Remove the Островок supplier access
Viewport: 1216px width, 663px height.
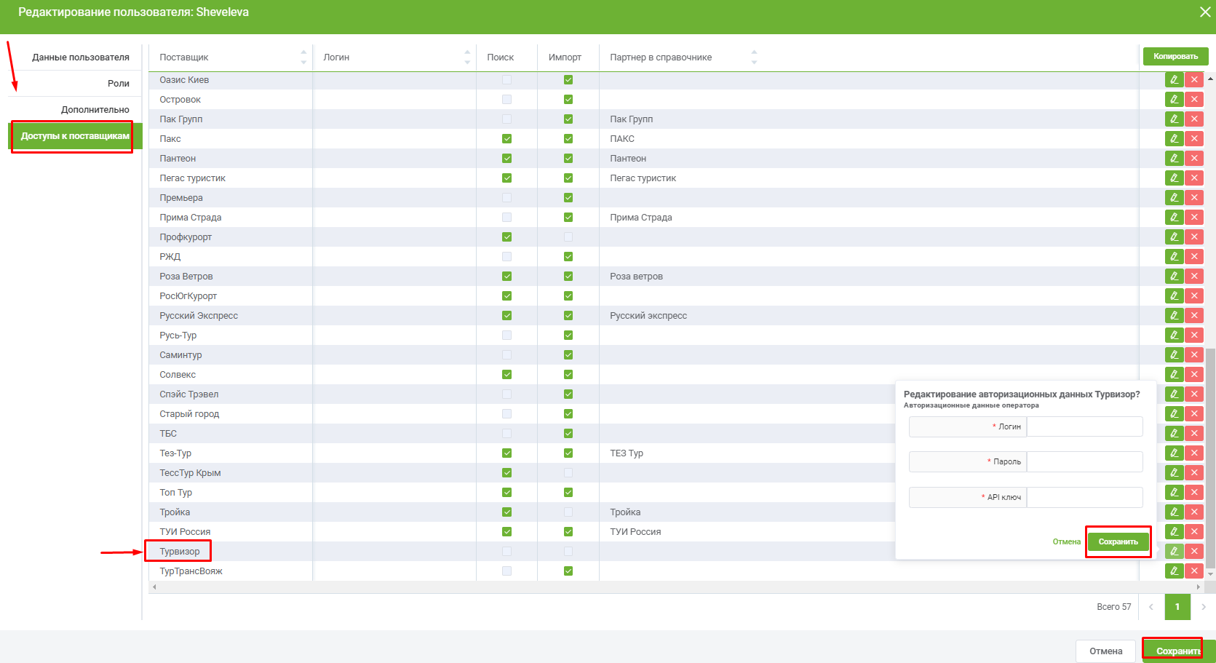[x=1194, y=100]
